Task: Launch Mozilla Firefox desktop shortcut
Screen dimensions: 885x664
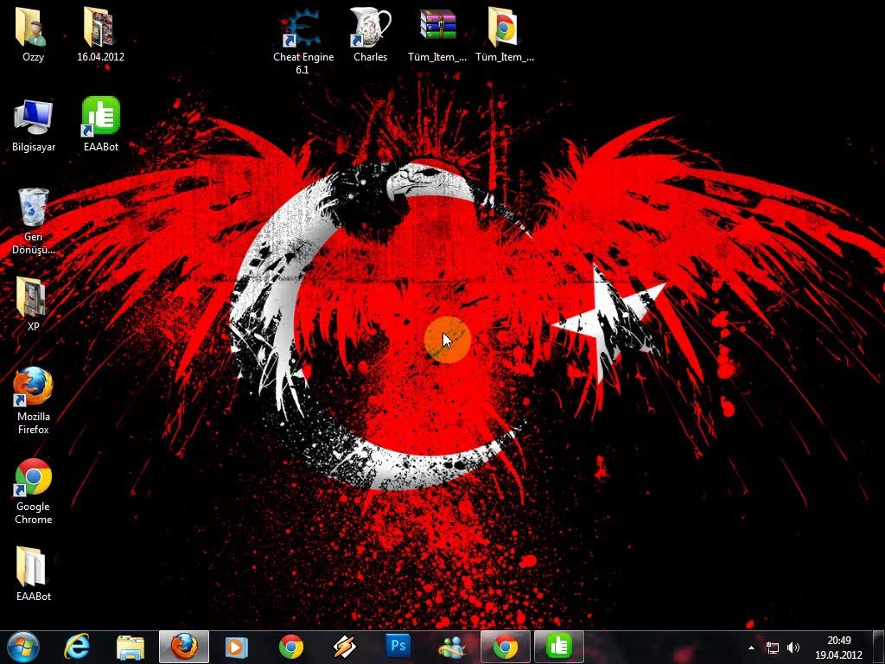Action: [x=34, y=401]
